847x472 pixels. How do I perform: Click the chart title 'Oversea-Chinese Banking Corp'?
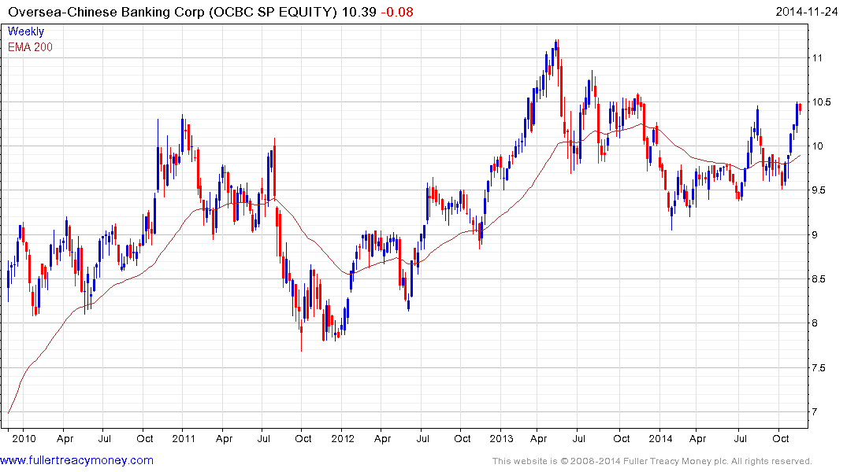point(106,12)
